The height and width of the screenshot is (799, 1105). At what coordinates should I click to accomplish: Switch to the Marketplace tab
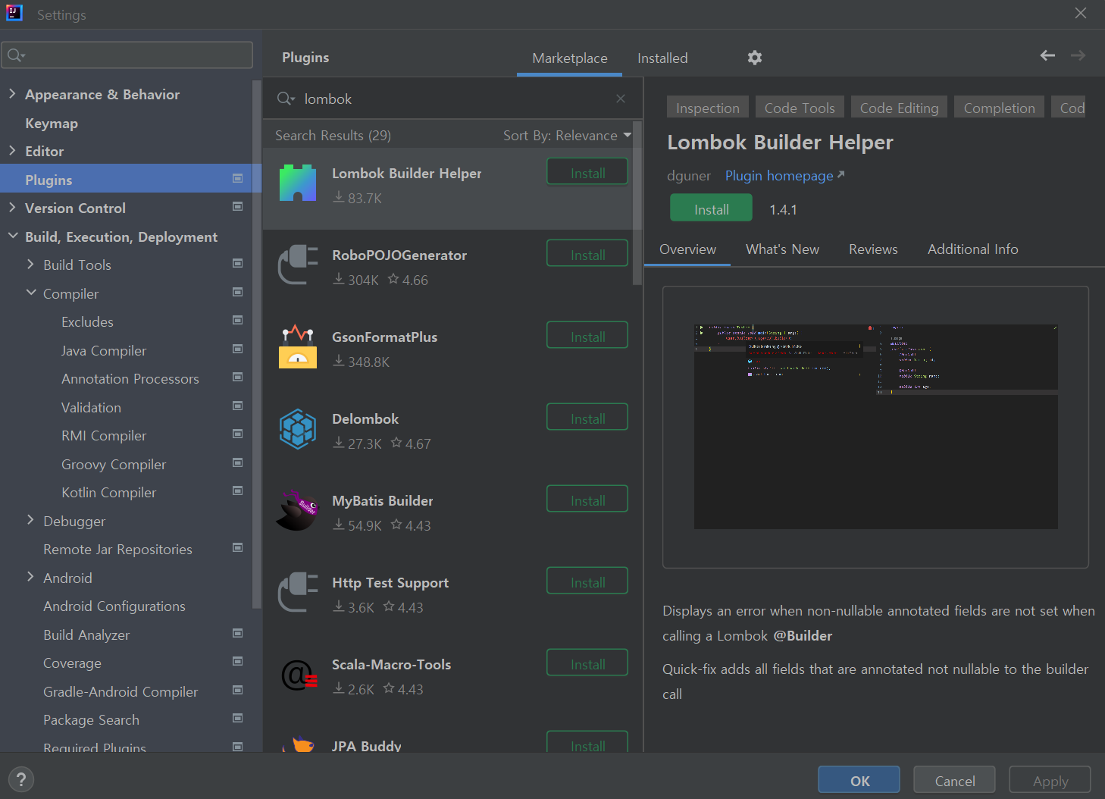tap(570, 58)
